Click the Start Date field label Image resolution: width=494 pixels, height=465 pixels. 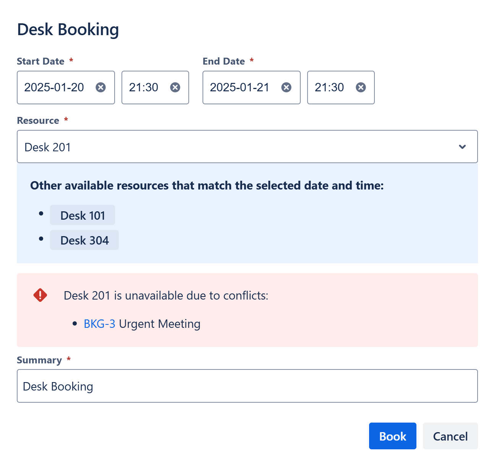pos(40,62)
